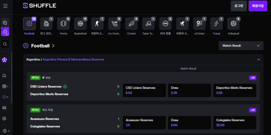Click Acassuso Reserves score of 1
This screenshot has height=135, width=271.
click(118, 119)
